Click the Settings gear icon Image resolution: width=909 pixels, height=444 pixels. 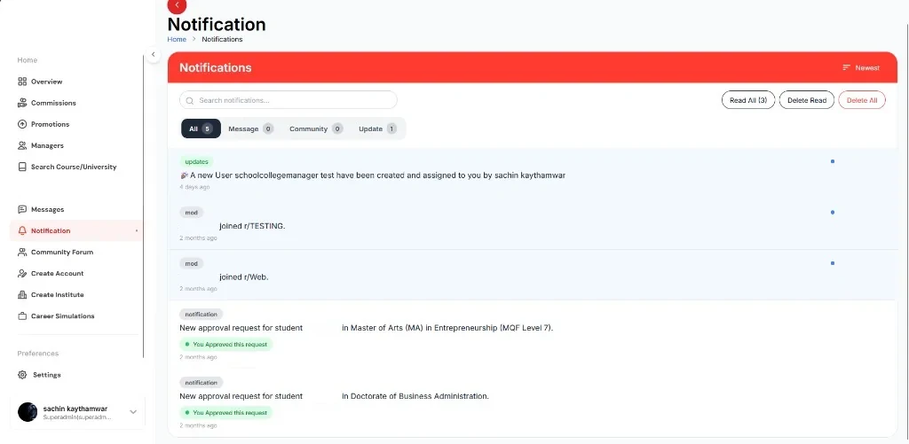(22, 375)
